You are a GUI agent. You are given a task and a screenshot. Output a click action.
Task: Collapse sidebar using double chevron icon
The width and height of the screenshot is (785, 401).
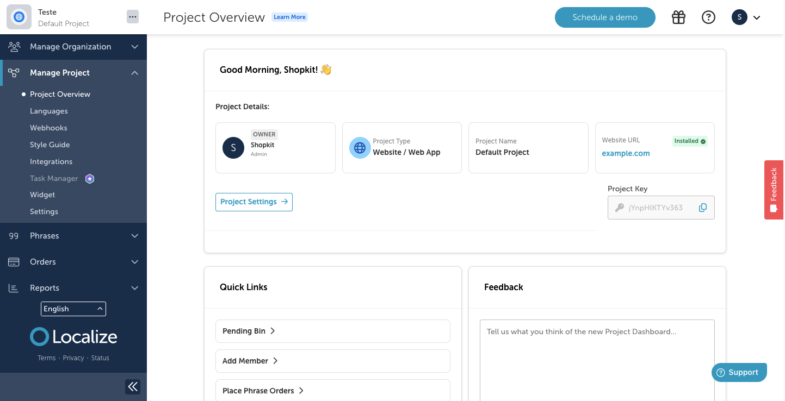133,386
